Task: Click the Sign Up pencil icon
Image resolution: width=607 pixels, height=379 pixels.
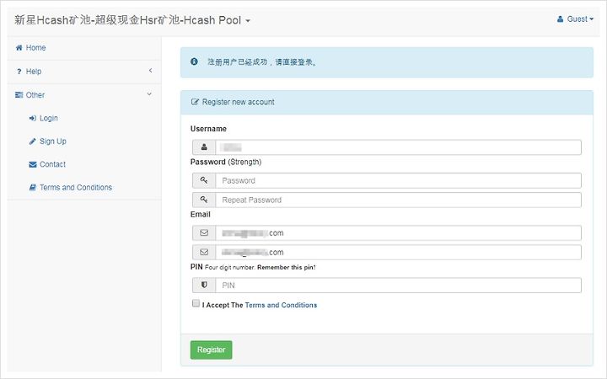Action: coord(33,141)
